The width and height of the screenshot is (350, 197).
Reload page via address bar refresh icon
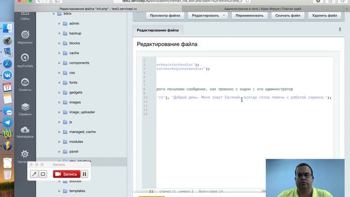pos(247,1)
